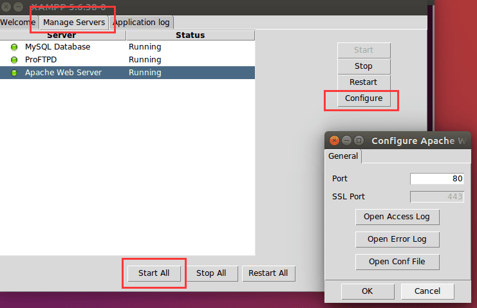Open the Apache Error Log
This screenshot has height=308, width=477.
click(397, 239)
